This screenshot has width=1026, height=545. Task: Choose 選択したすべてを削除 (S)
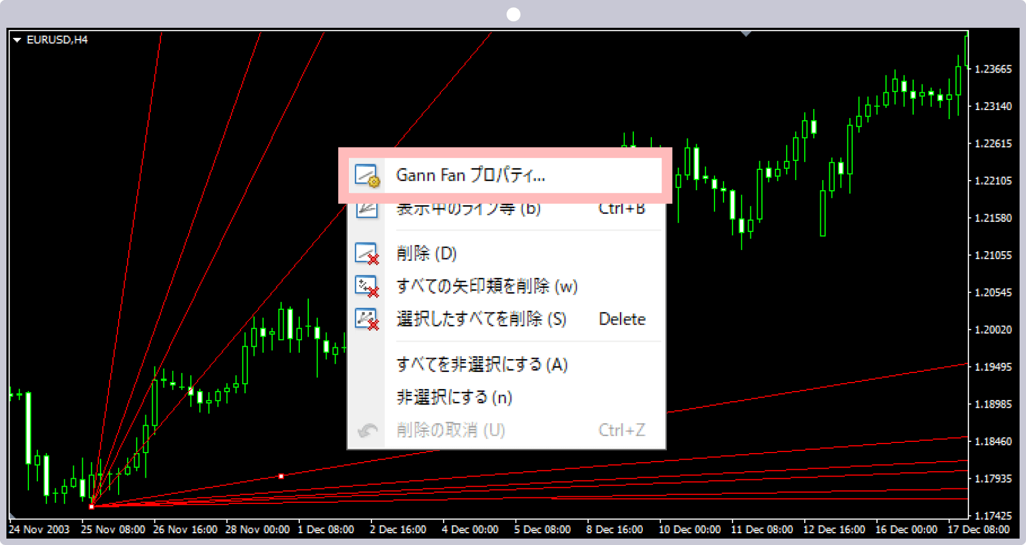tap(481, 319)
